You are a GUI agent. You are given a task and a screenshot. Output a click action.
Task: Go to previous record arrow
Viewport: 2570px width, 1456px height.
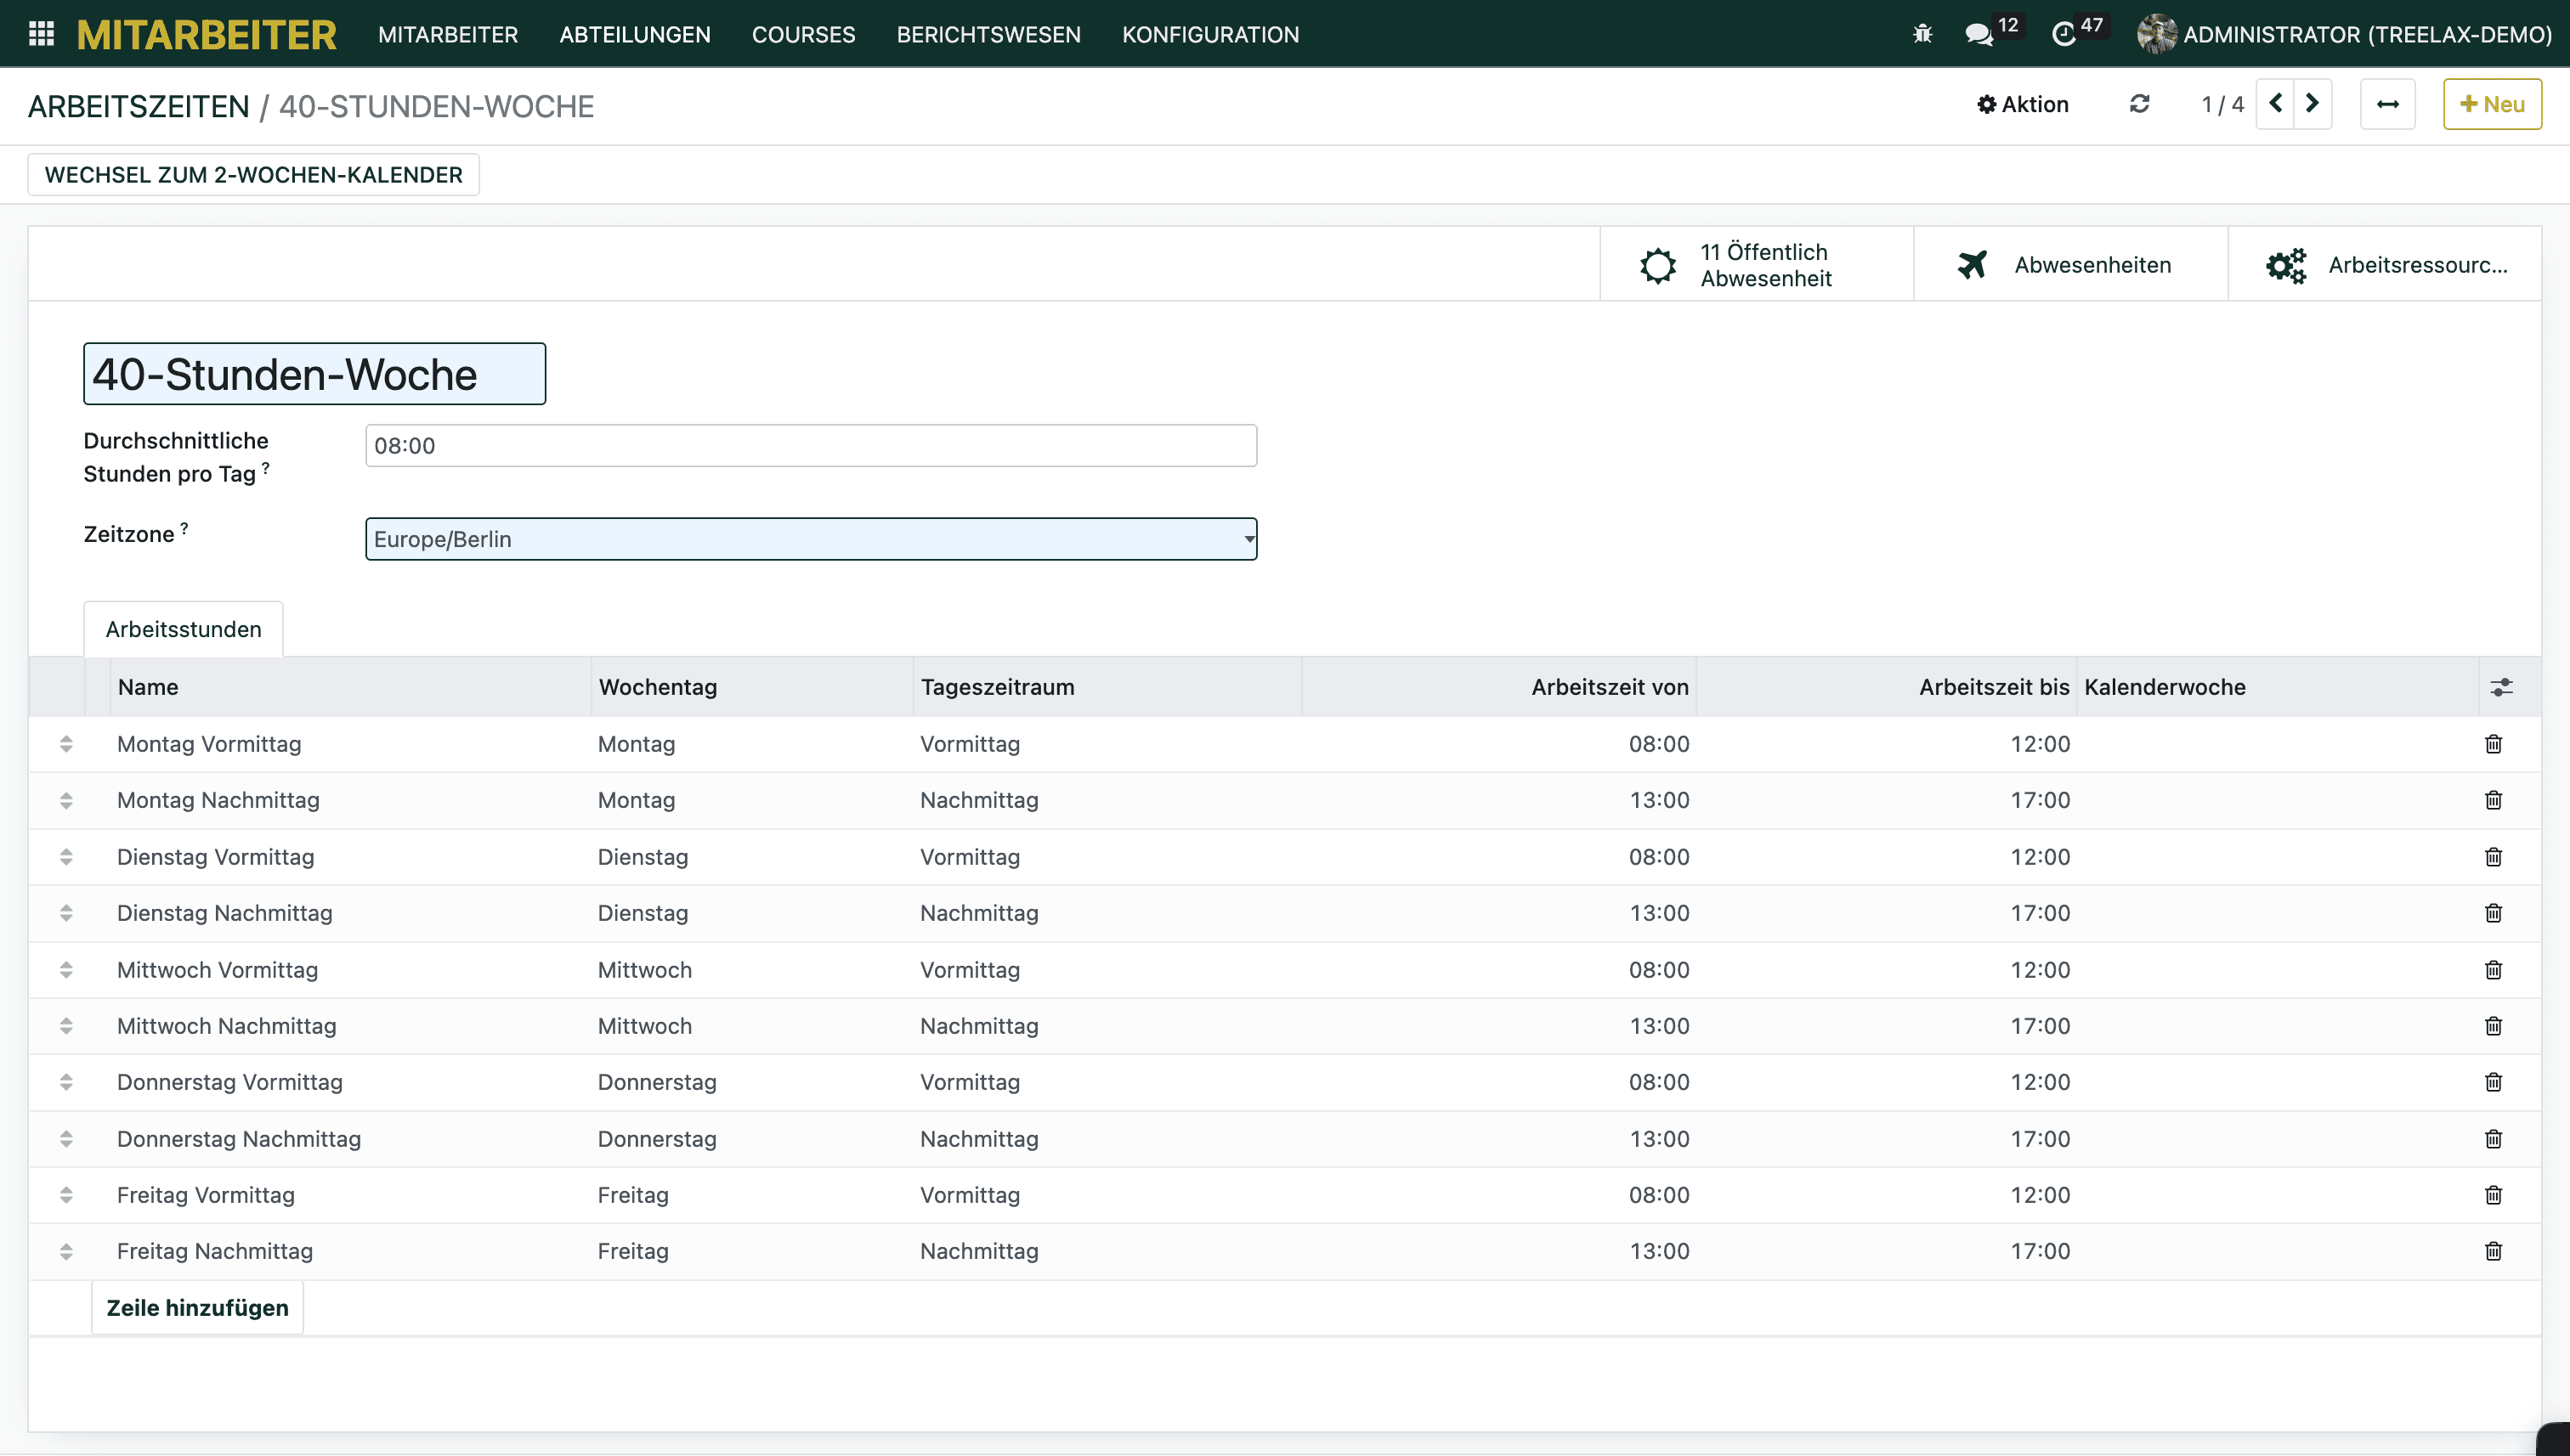pyautogui.click(x=2275, y=104)
